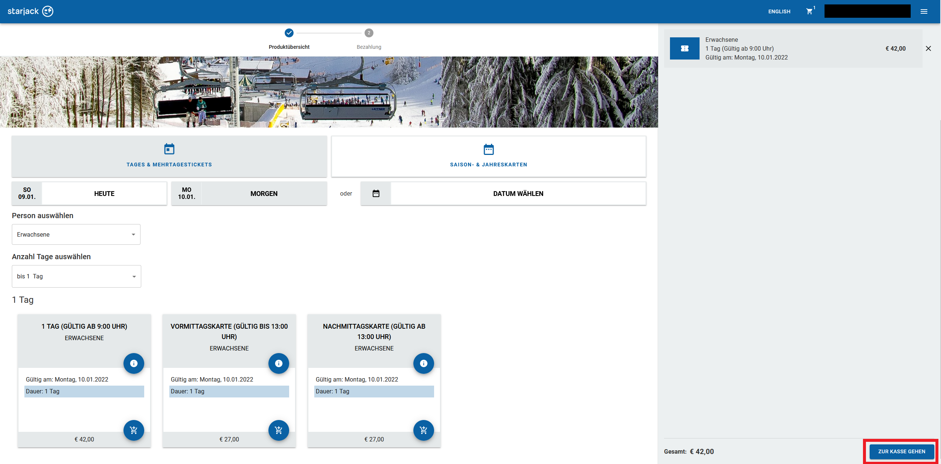The height and width of the screenshot is (464, 941).
Task: Remove Erwachsene ticket from cart
Action: point(928,48)
